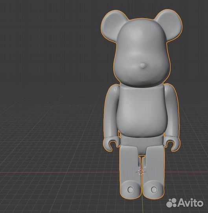Select the round peg on the viewer's-left foot

131,189
